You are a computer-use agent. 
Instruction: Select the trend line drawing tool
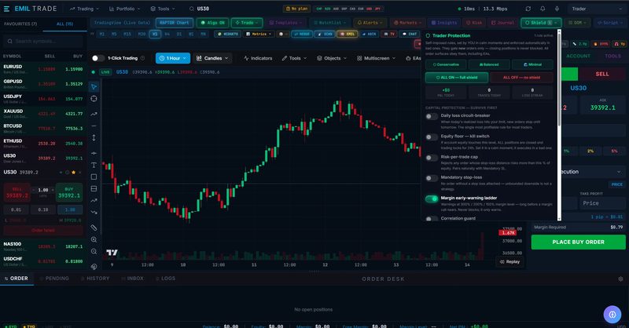point(94,114)
